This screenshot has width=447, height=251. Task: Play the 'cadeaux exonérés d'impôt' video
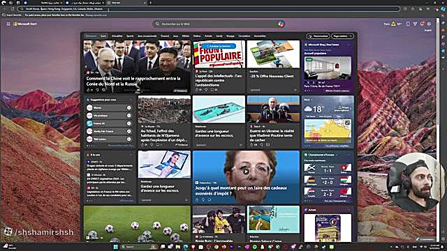click(x=246, y=171)
